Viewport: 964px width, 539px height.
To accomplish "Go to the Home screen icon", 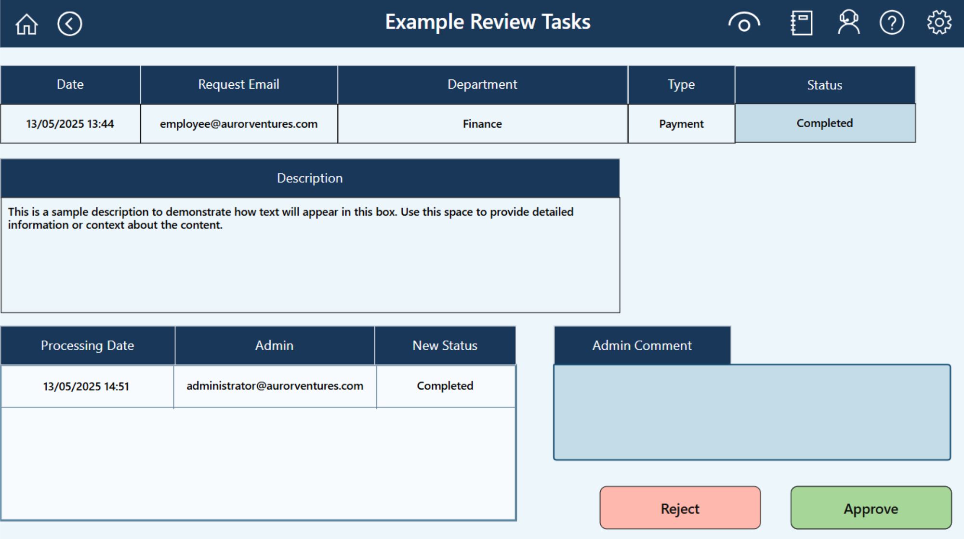I will click(26, 24).
